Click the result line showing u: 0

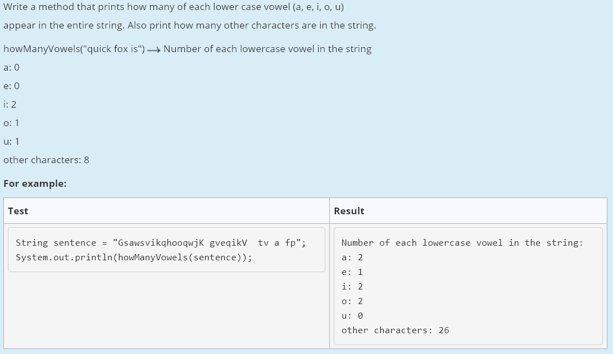351,315
